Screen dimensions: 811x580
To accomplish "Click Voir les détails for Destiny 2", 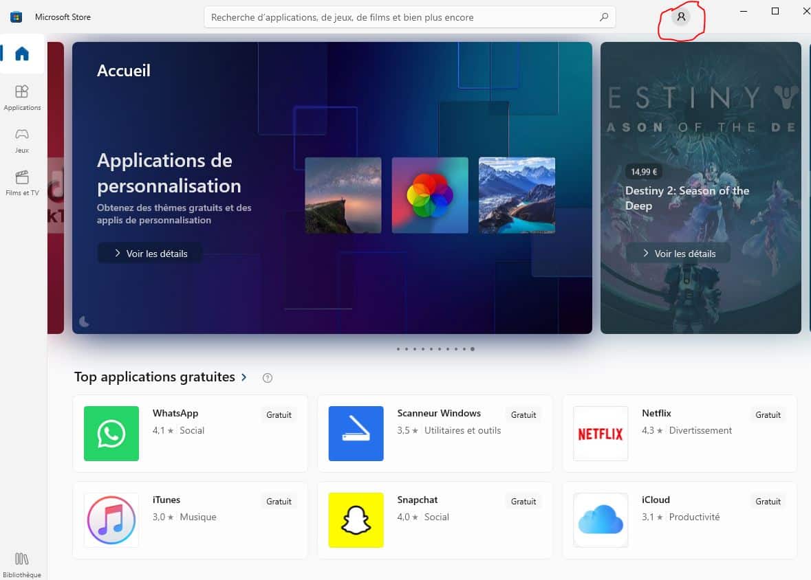I will pyautogui.click(x=678, y=254).
